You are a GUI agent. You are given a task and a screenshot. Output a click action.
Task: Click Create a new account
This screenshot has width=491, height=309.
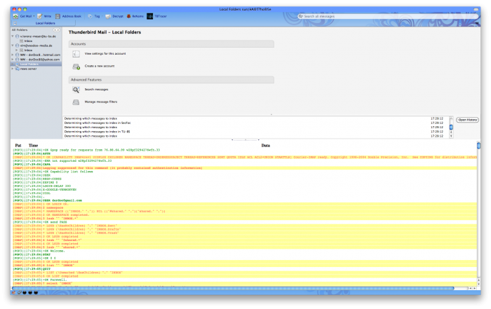point(100,66)
